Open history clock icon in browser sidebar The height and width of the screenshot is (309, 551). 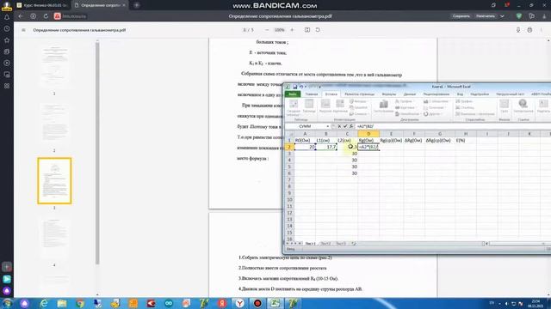coord(7,28)
